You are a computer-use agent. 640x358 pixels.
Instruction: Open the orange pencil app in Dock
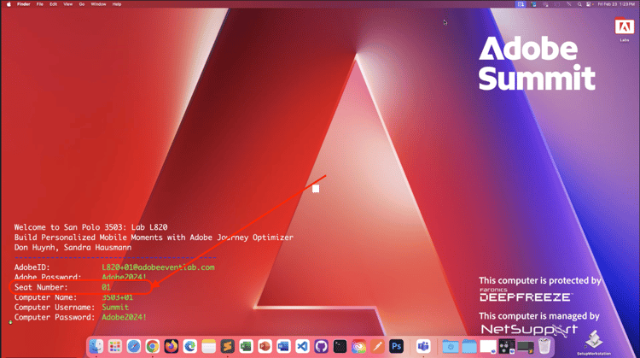[377, 347]
